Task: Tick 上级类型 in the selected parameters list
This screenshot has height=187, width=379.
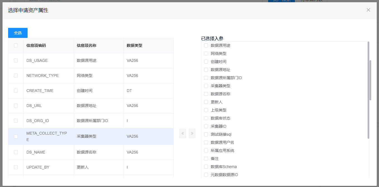Action: click(x=206, y=110)
